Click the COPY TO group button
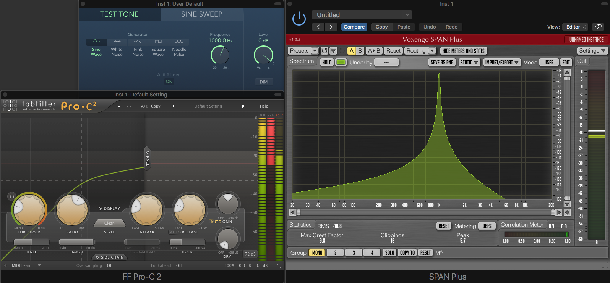610x283 pixels. click(x=407, y=252)
